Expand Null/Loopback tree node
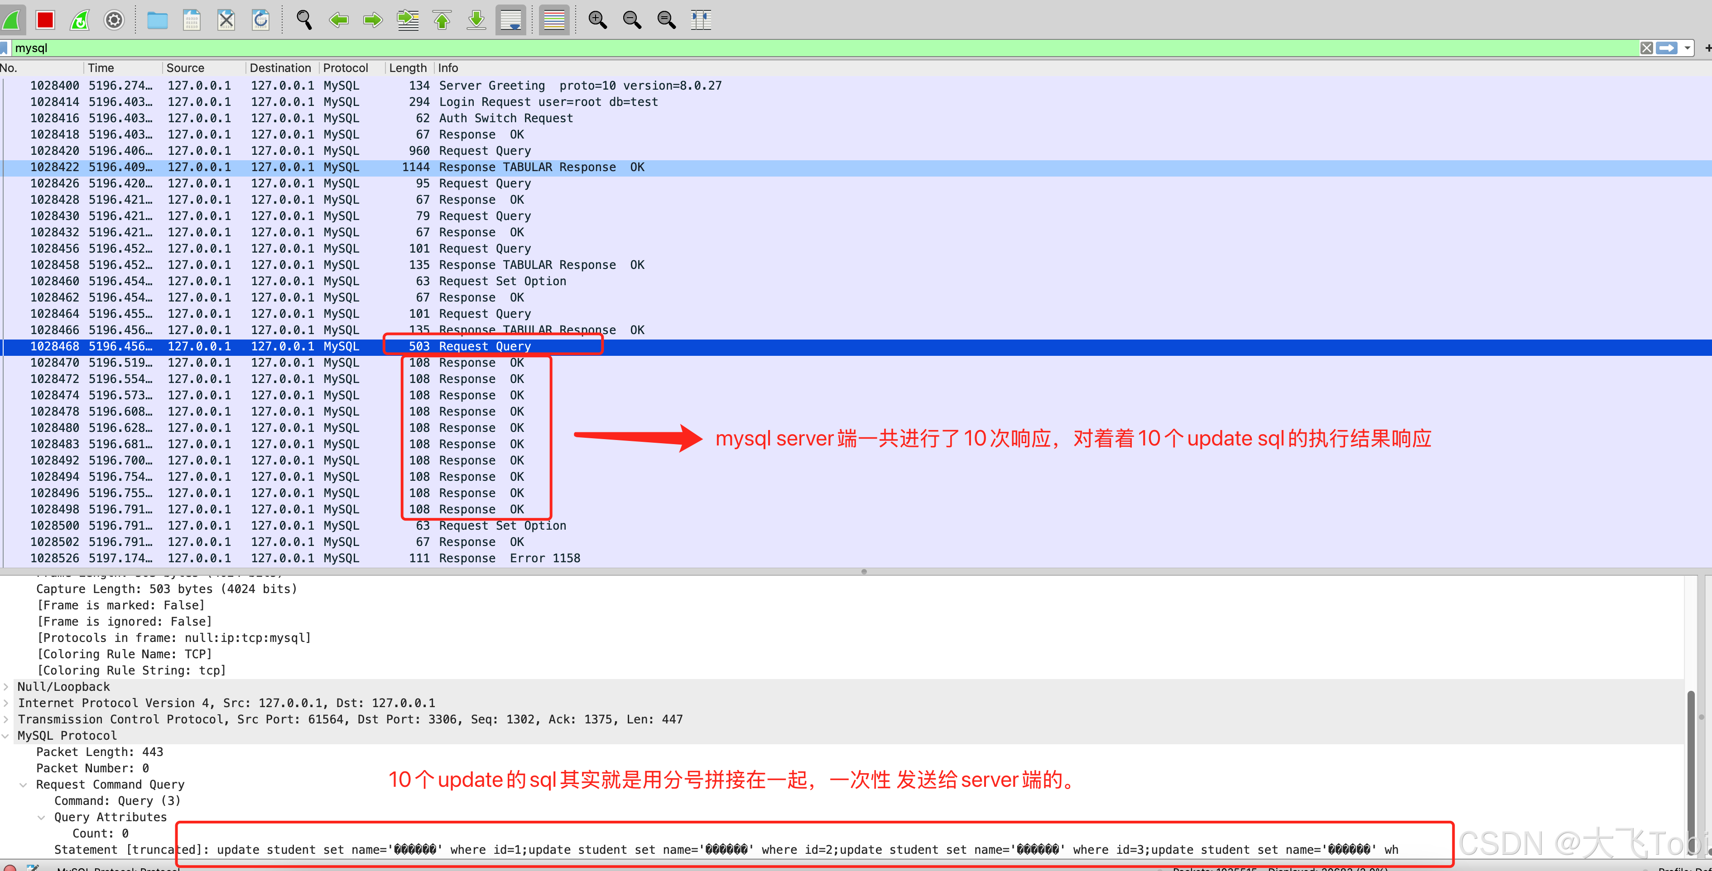The height and width of the screenshot is (871, 1712). 6,686
